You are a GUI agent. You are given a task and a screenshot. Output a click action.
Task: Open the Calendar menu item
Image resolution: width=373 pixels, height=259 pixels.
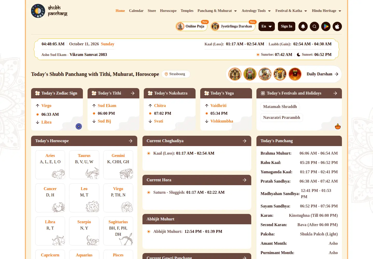coord(136,11)
